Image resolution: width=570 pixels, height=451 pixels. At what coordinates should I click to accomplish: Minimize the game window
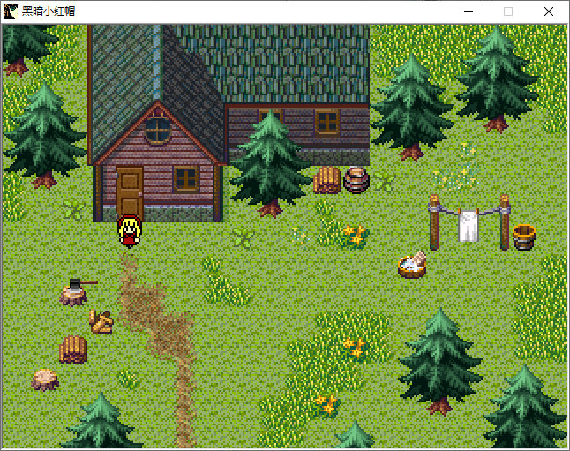tap(467, 11)
